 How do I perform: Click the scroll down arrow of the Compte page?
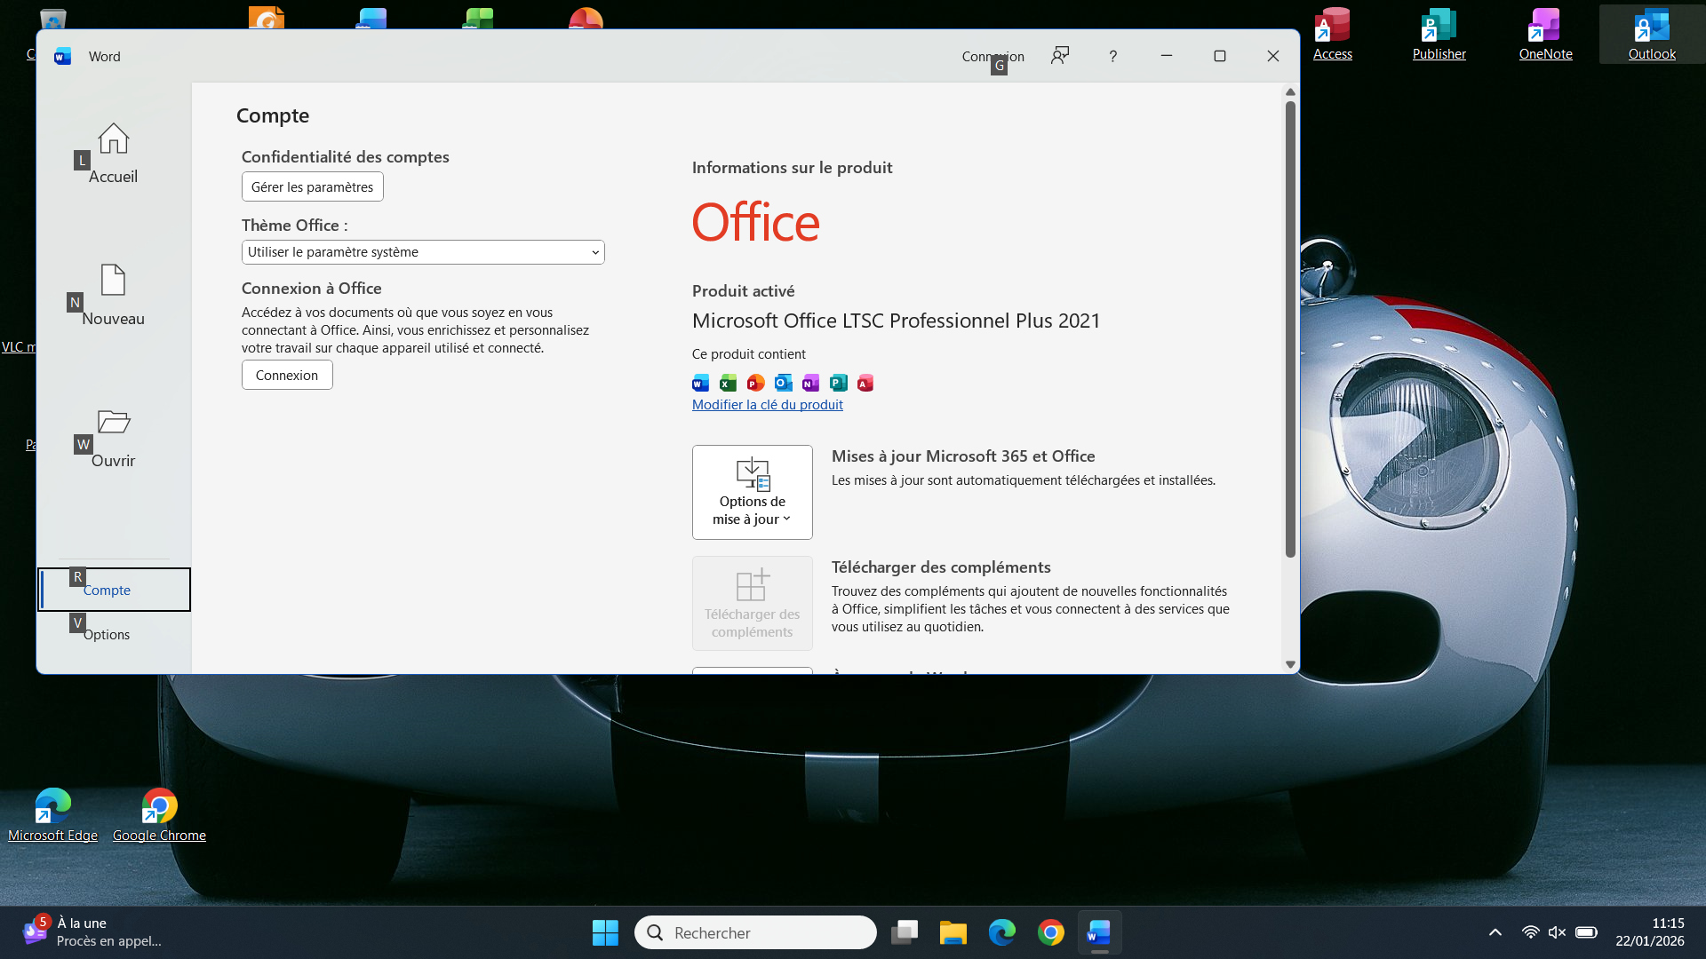click(x=1290, y=664)
